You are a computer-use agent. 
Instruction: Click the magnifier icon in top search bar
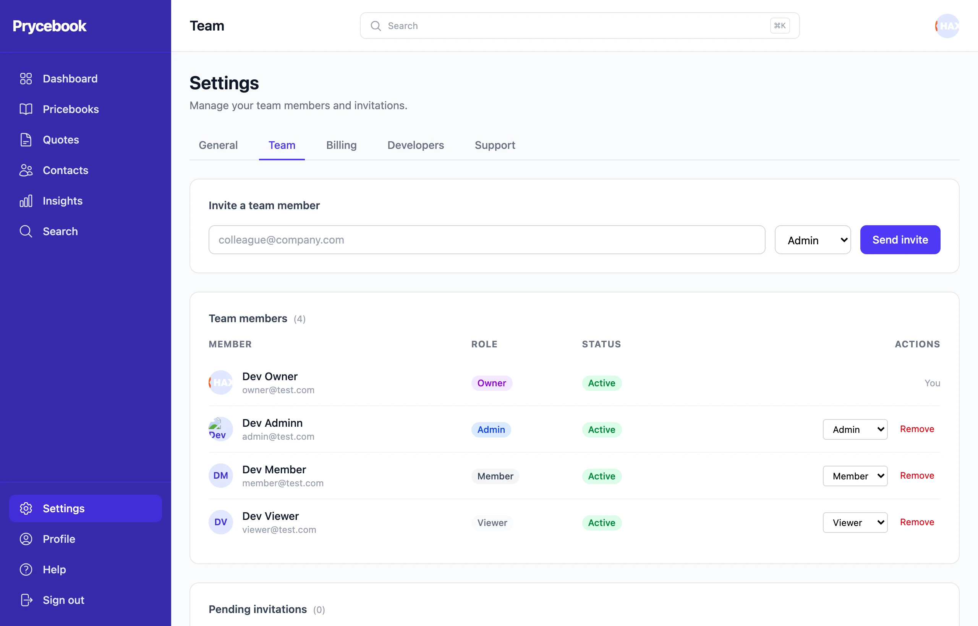[x=376, y=26]
